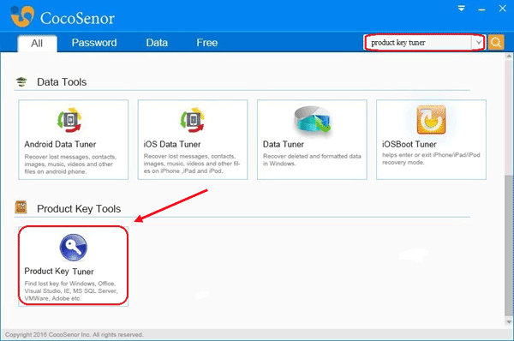This screenshot has width=514, height=341.
Task: Open the Free tab
Action: click(x=206, y=43)
